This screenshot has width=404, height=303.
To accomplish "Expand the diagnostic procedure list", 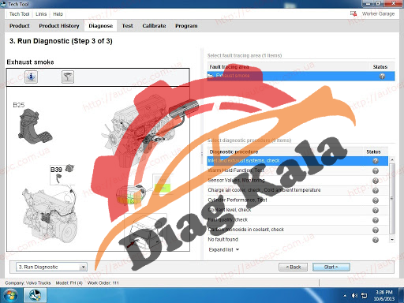I will 224,249.
